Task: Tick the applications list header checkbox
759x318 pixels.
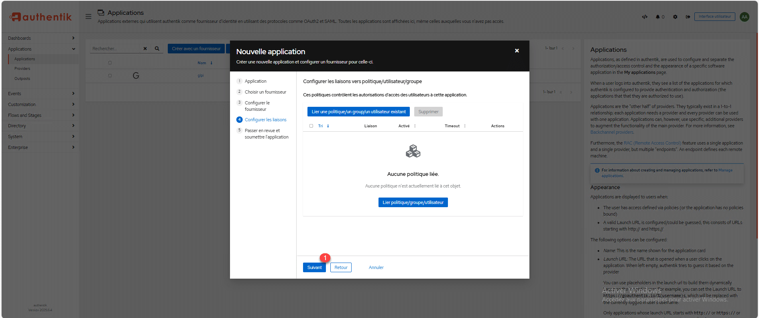Action: [x=110, y=63]
